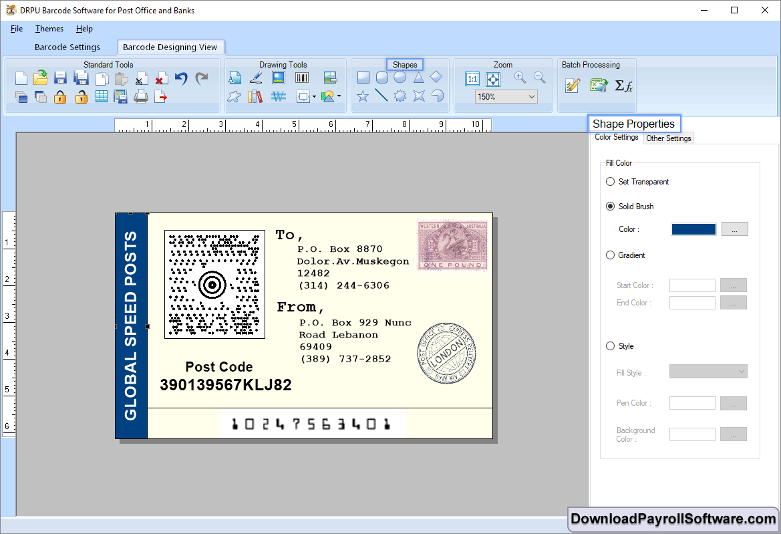781x534 pixels.
Task: Select the 2D barcode on the label
Action: click(214, 285)
